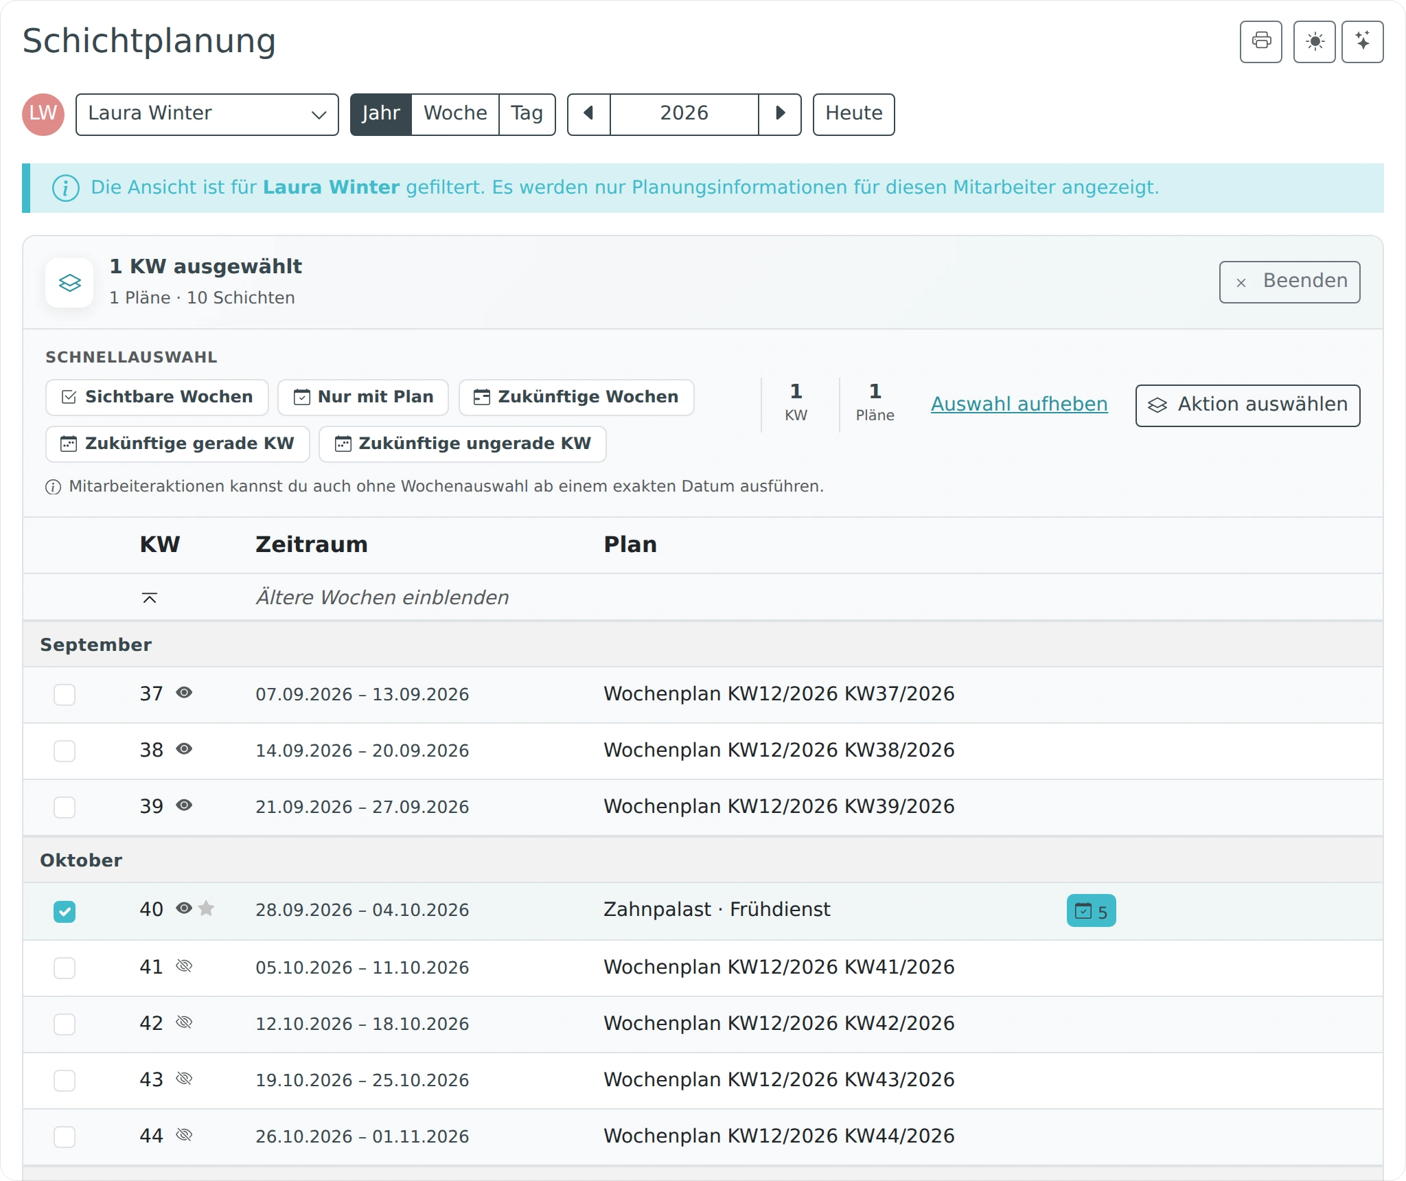Toggle eye icon for KW 38

[184, 749]
